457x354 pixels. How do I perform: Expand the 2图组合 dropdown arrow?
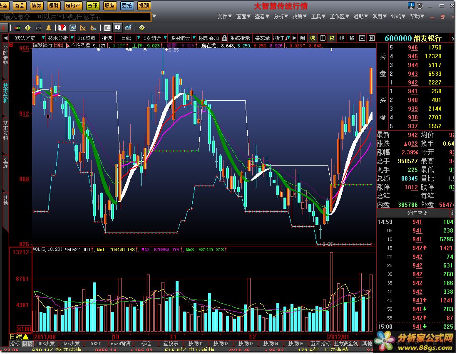coord(165,38)
